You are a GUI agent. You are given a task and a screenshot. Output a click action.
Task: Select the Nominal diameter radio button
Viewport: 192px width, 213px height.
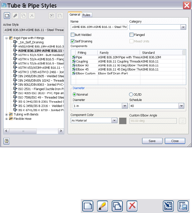click(x=74, y=94)
